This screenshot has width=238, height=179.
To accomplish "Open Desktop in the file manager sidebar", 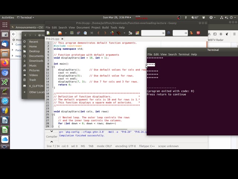I will [x=34, y=51].
